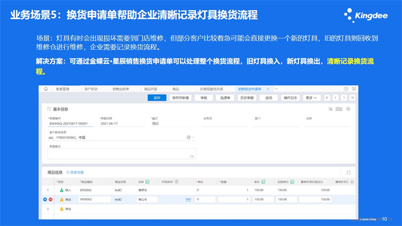Click 保存并新增 button
The width and height of the screenshot is (402, 226).
coord(180,98)
